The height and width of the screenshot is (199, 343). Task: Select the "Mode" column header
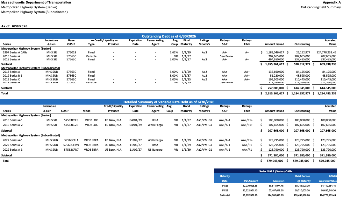pos(87,111)
